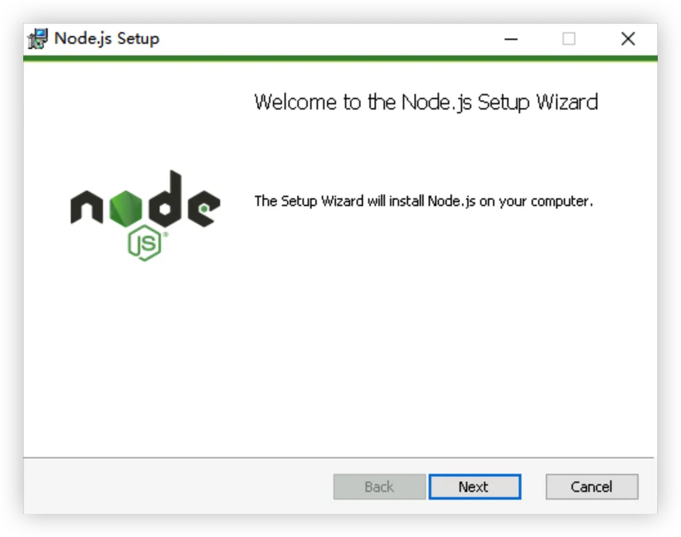Click the Node.js Setup title text

tap(107, 39)
